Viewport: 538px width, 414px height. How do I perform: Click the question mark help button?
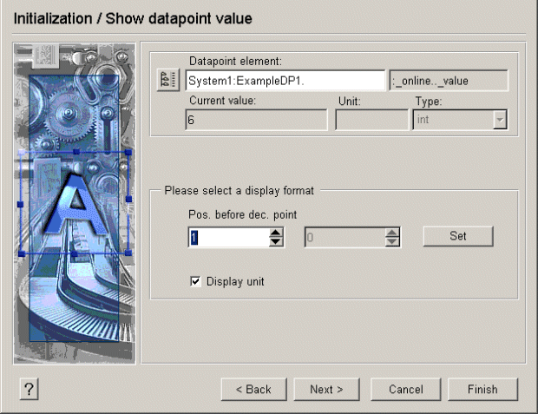(x=29, y=389)
